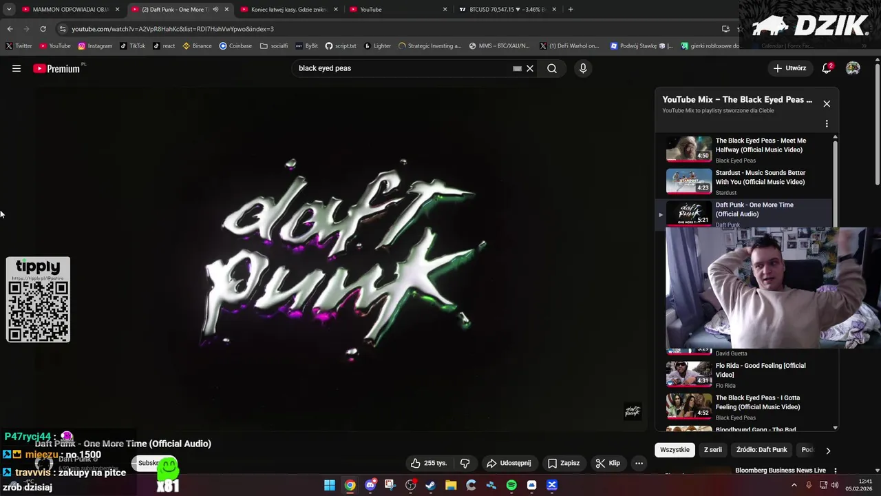The image size is (881, 496).
Task: Clear the search box text
Action: point(530,68)
